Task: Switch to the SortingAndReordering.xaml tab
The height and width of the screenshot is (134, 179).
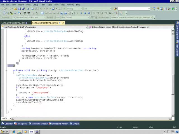Action: click(x=13, y=23)
